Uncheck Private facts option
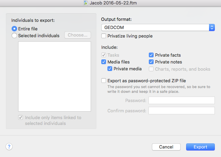 tap(151, 55)
